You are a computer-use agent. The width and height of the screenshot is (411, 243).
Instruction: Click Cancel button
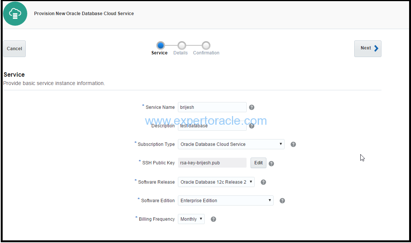point(14,49)
